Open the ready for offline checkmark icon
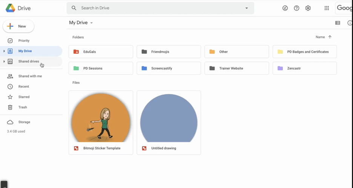 tap(285, 8)
